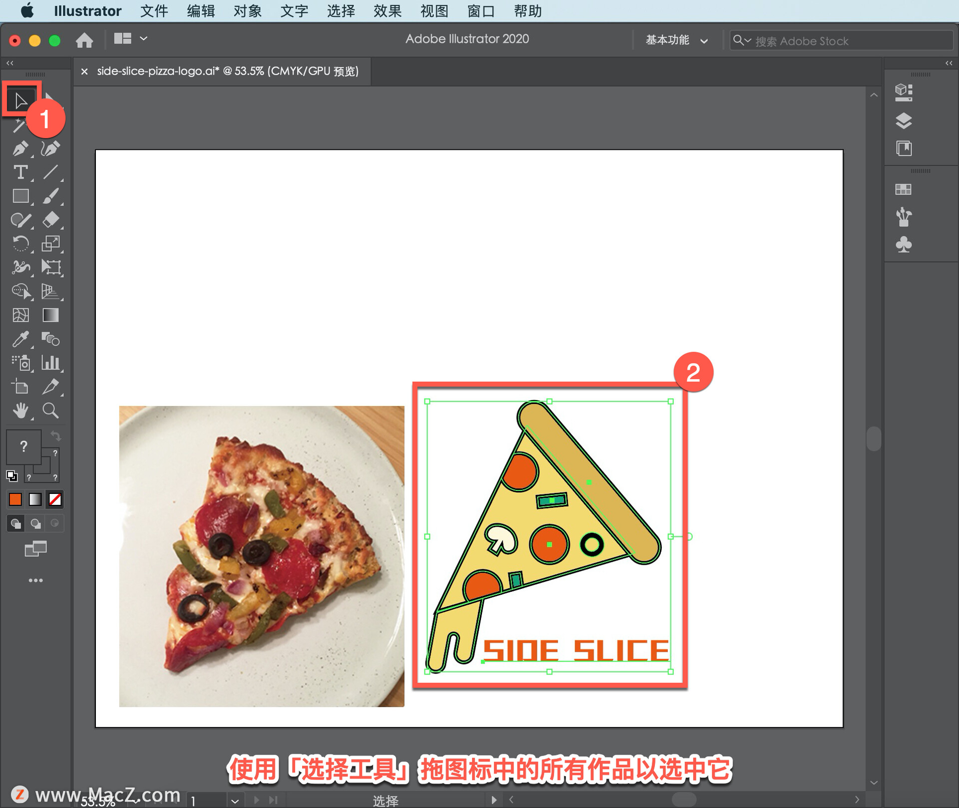Click the Home button
Viewport: 959px width, 808px height.
coord(84,40)
